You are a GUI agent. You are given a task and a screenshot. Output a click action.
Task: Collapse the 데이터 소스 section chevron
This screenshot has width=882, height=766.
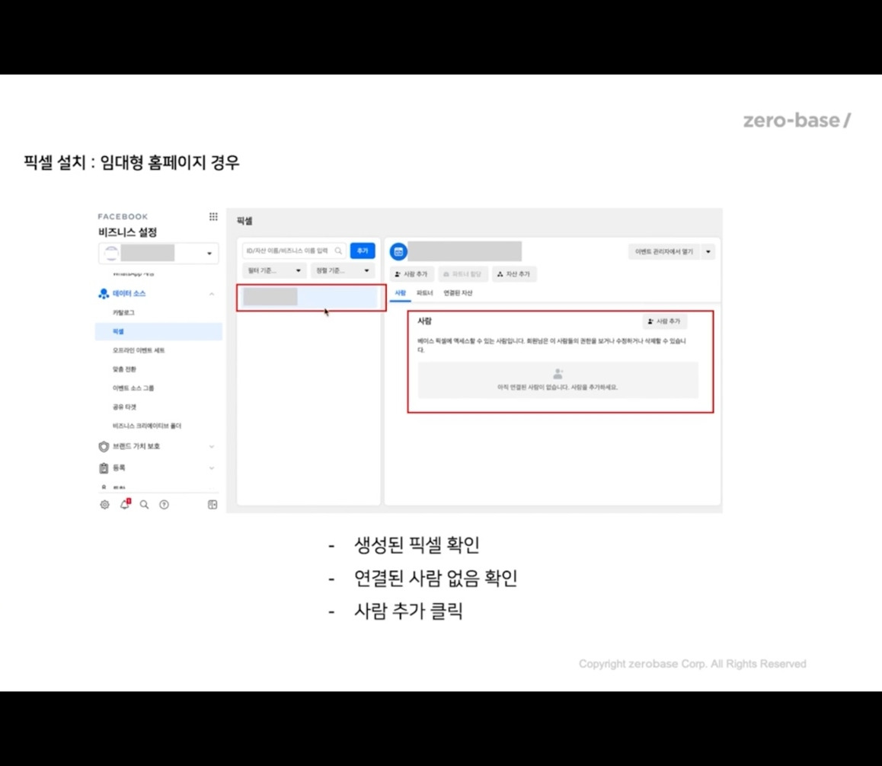[x=212, y=294]
